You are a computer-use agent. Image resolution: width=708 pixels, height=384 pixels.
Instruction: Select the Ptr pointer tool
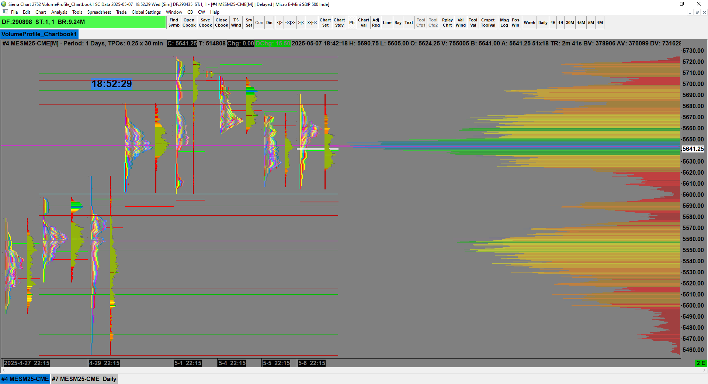pos(352,23)
